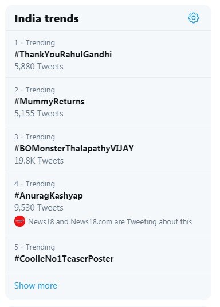Click the News18 red avatar icon

tap(19, 221)
